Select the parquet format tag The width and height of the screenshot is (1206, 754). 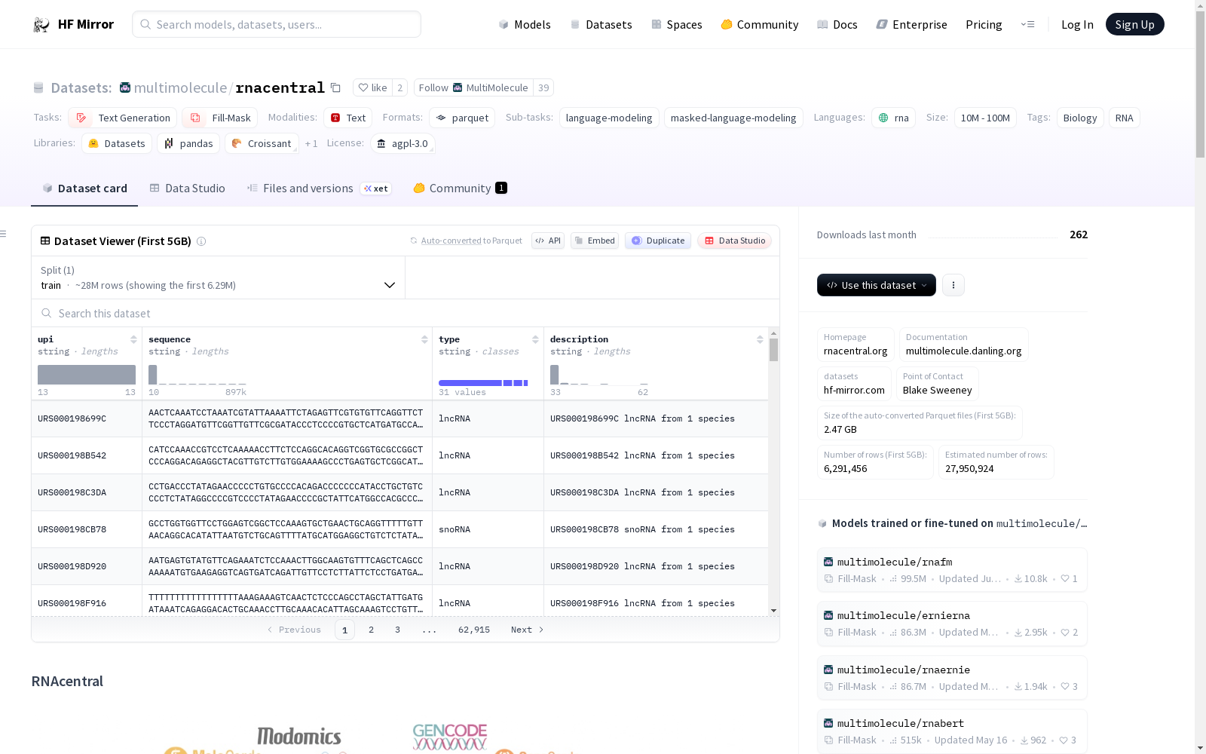[x=463, y=118]
